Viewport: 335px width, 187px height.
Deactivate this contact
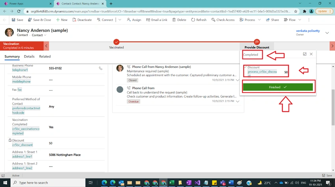point(82,20)
